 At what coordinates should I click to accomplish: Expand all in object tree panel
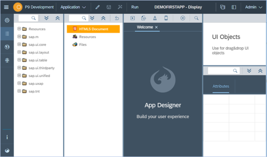[92, 18]
